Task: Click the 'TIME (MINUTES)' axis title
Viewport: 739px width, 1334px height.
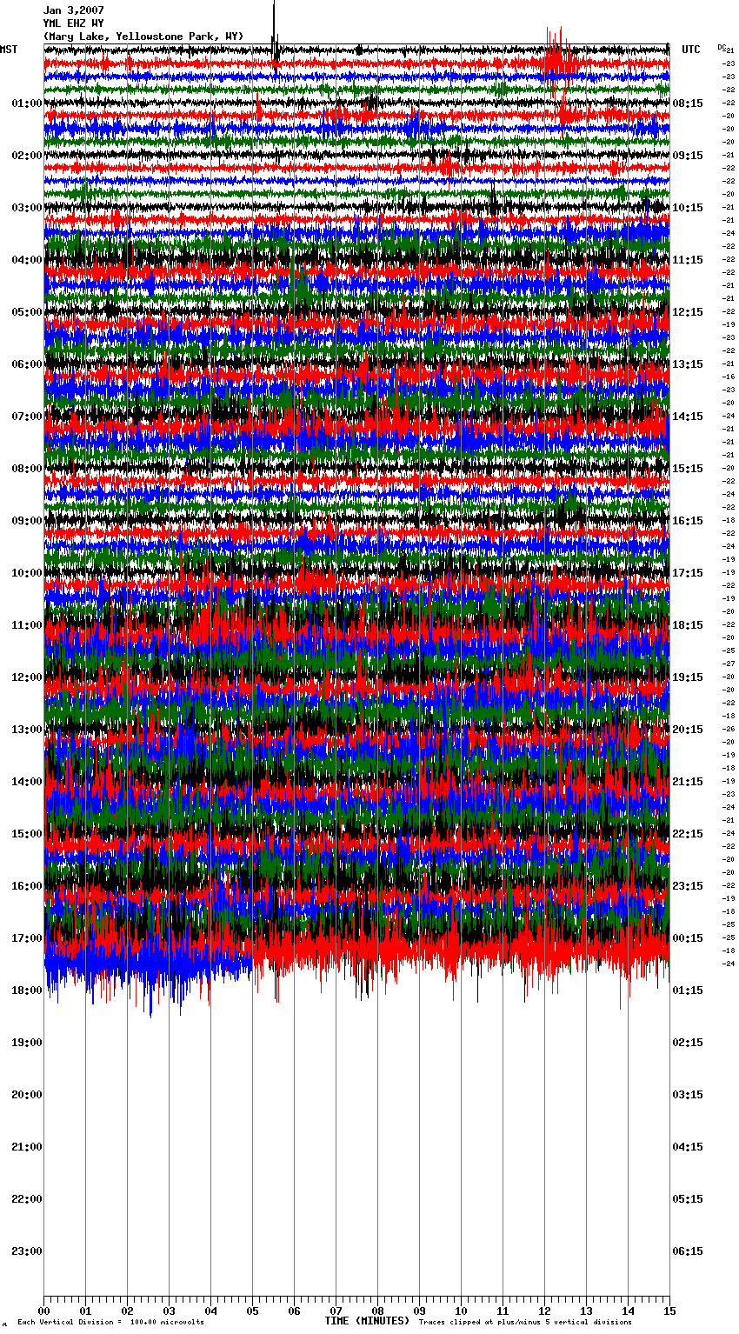Action: click(367, 1321)
